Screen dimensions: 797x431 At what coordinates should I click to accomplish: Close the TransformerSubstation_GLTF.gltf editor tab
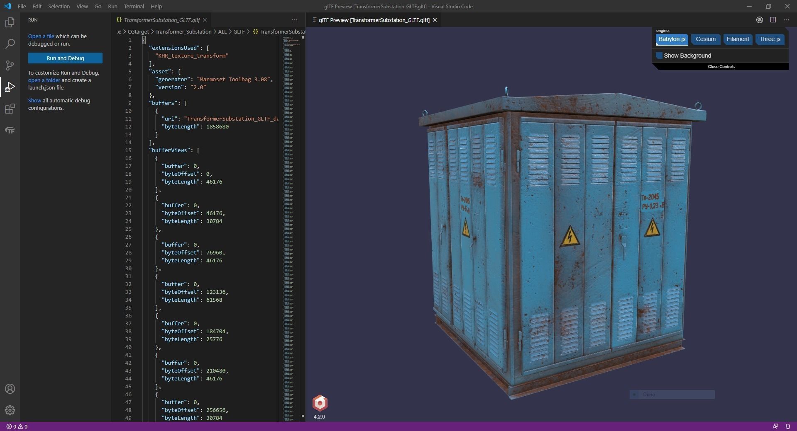(205, 20)
